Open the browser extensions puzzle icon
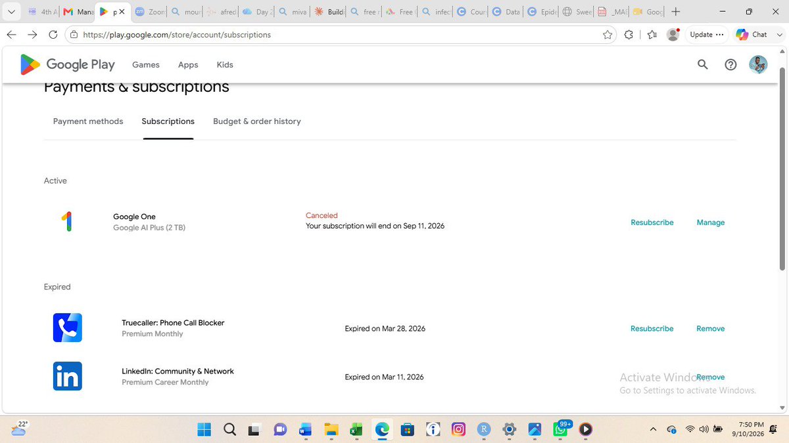This screenshot has width=789, height=443. click(629, 35)
